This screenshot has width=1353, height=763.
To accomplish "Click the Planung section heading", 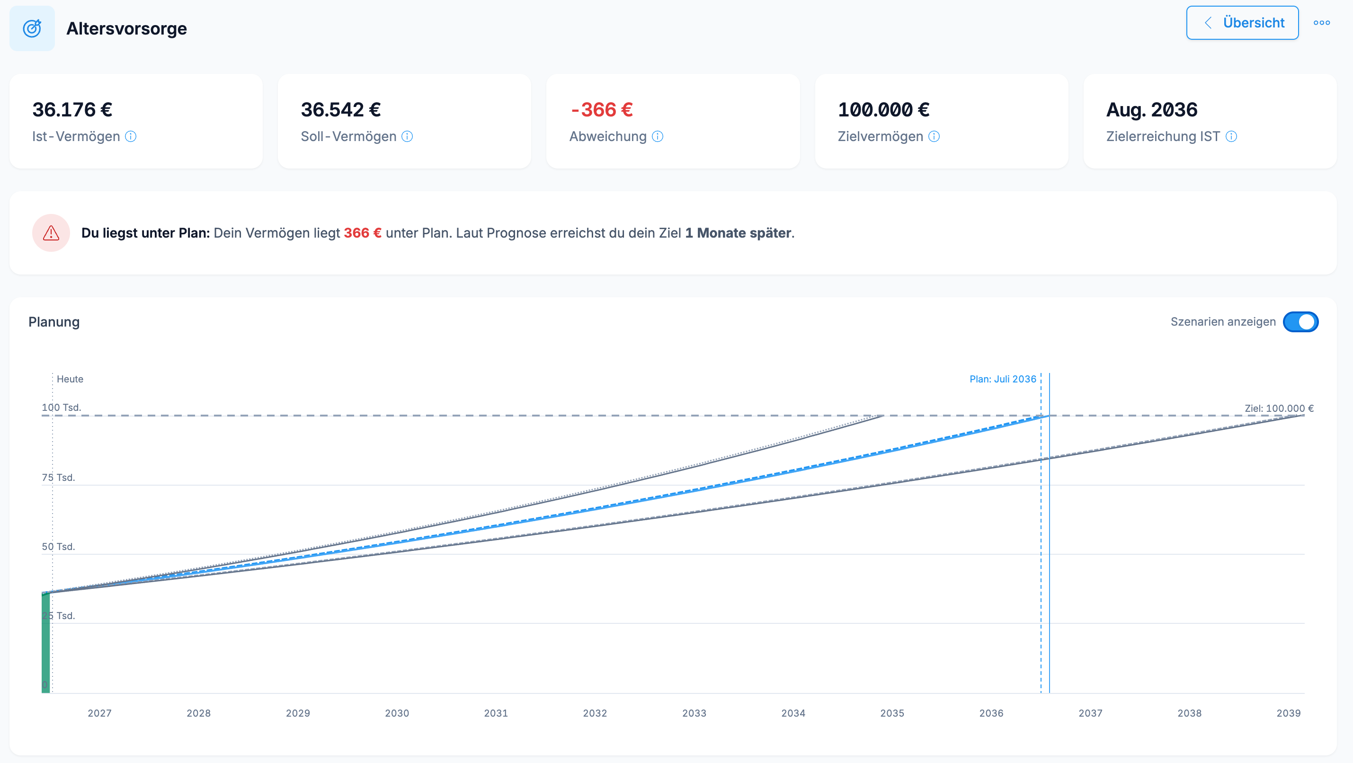I will 54,322.
